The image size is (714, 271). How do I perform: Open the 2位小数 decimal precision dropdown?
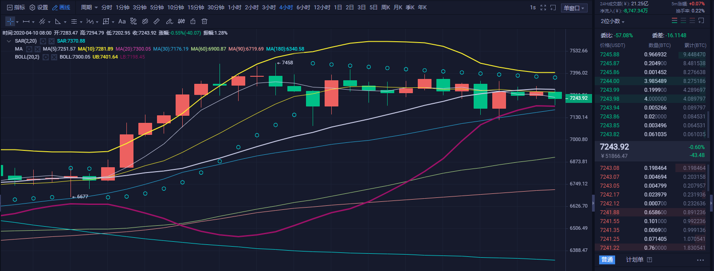612,21
